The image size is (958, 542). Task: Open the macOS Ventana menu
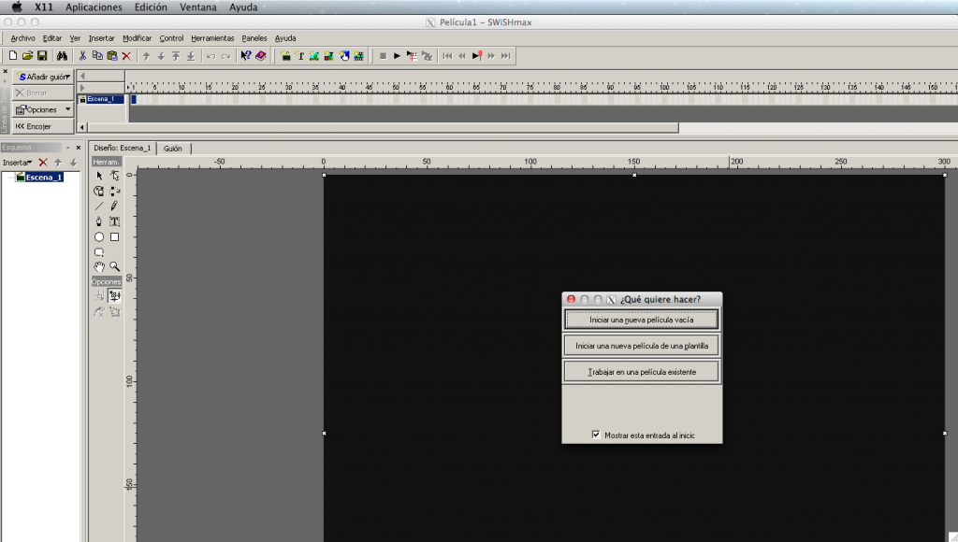[197, 7]
